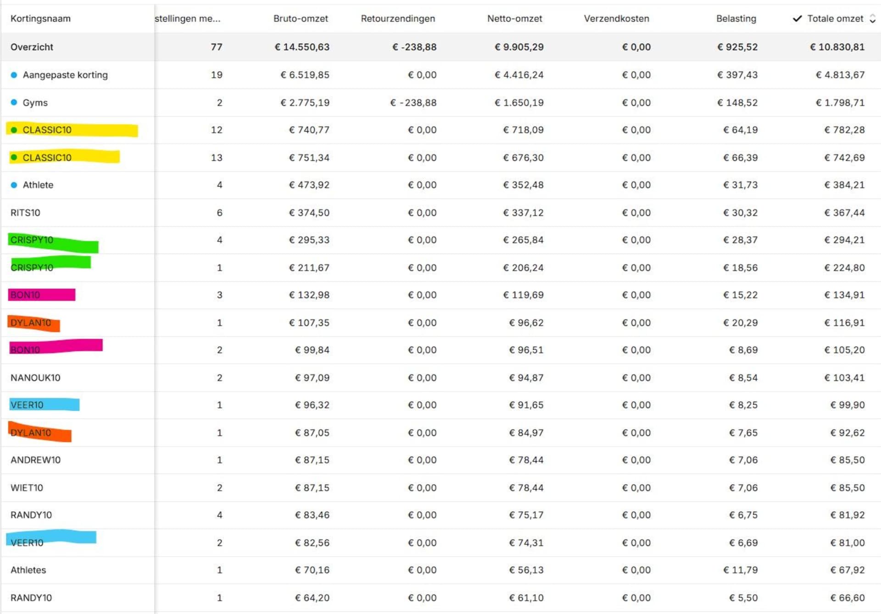Click the Athletes discount row name
The height and width of the screenshot is (614, 881).
28,570
